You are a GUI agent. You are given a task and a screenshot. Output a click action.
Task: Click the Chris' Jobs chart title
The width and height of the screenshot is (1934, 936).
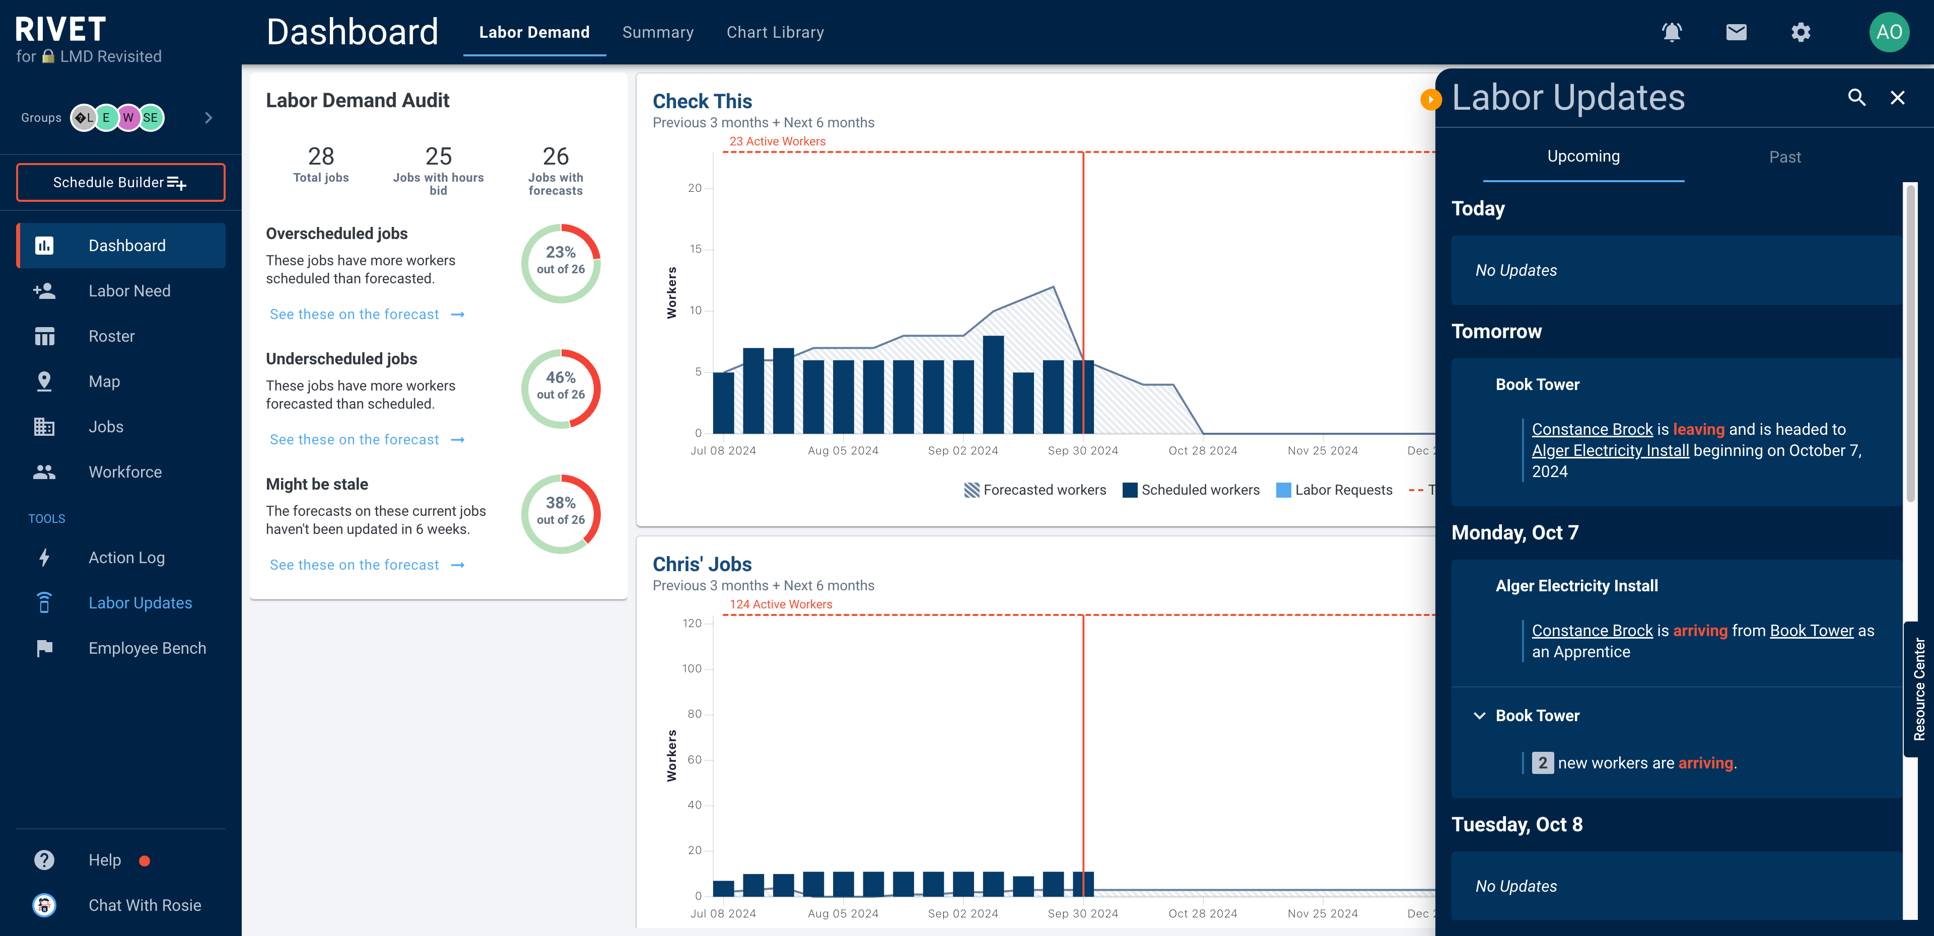coord(702,564)
